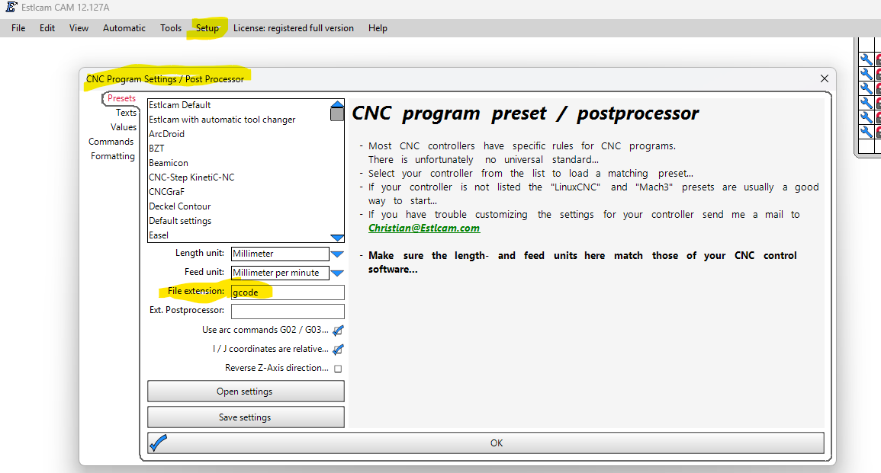This screenshot has width=881, height=473.
Task: Click the Estlcam app icon in title bar
Action: click(x=11, y=7)
